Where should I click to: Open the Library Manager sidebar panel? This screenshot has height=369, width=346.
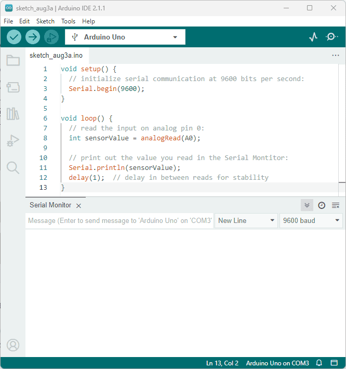pos(13,114)
